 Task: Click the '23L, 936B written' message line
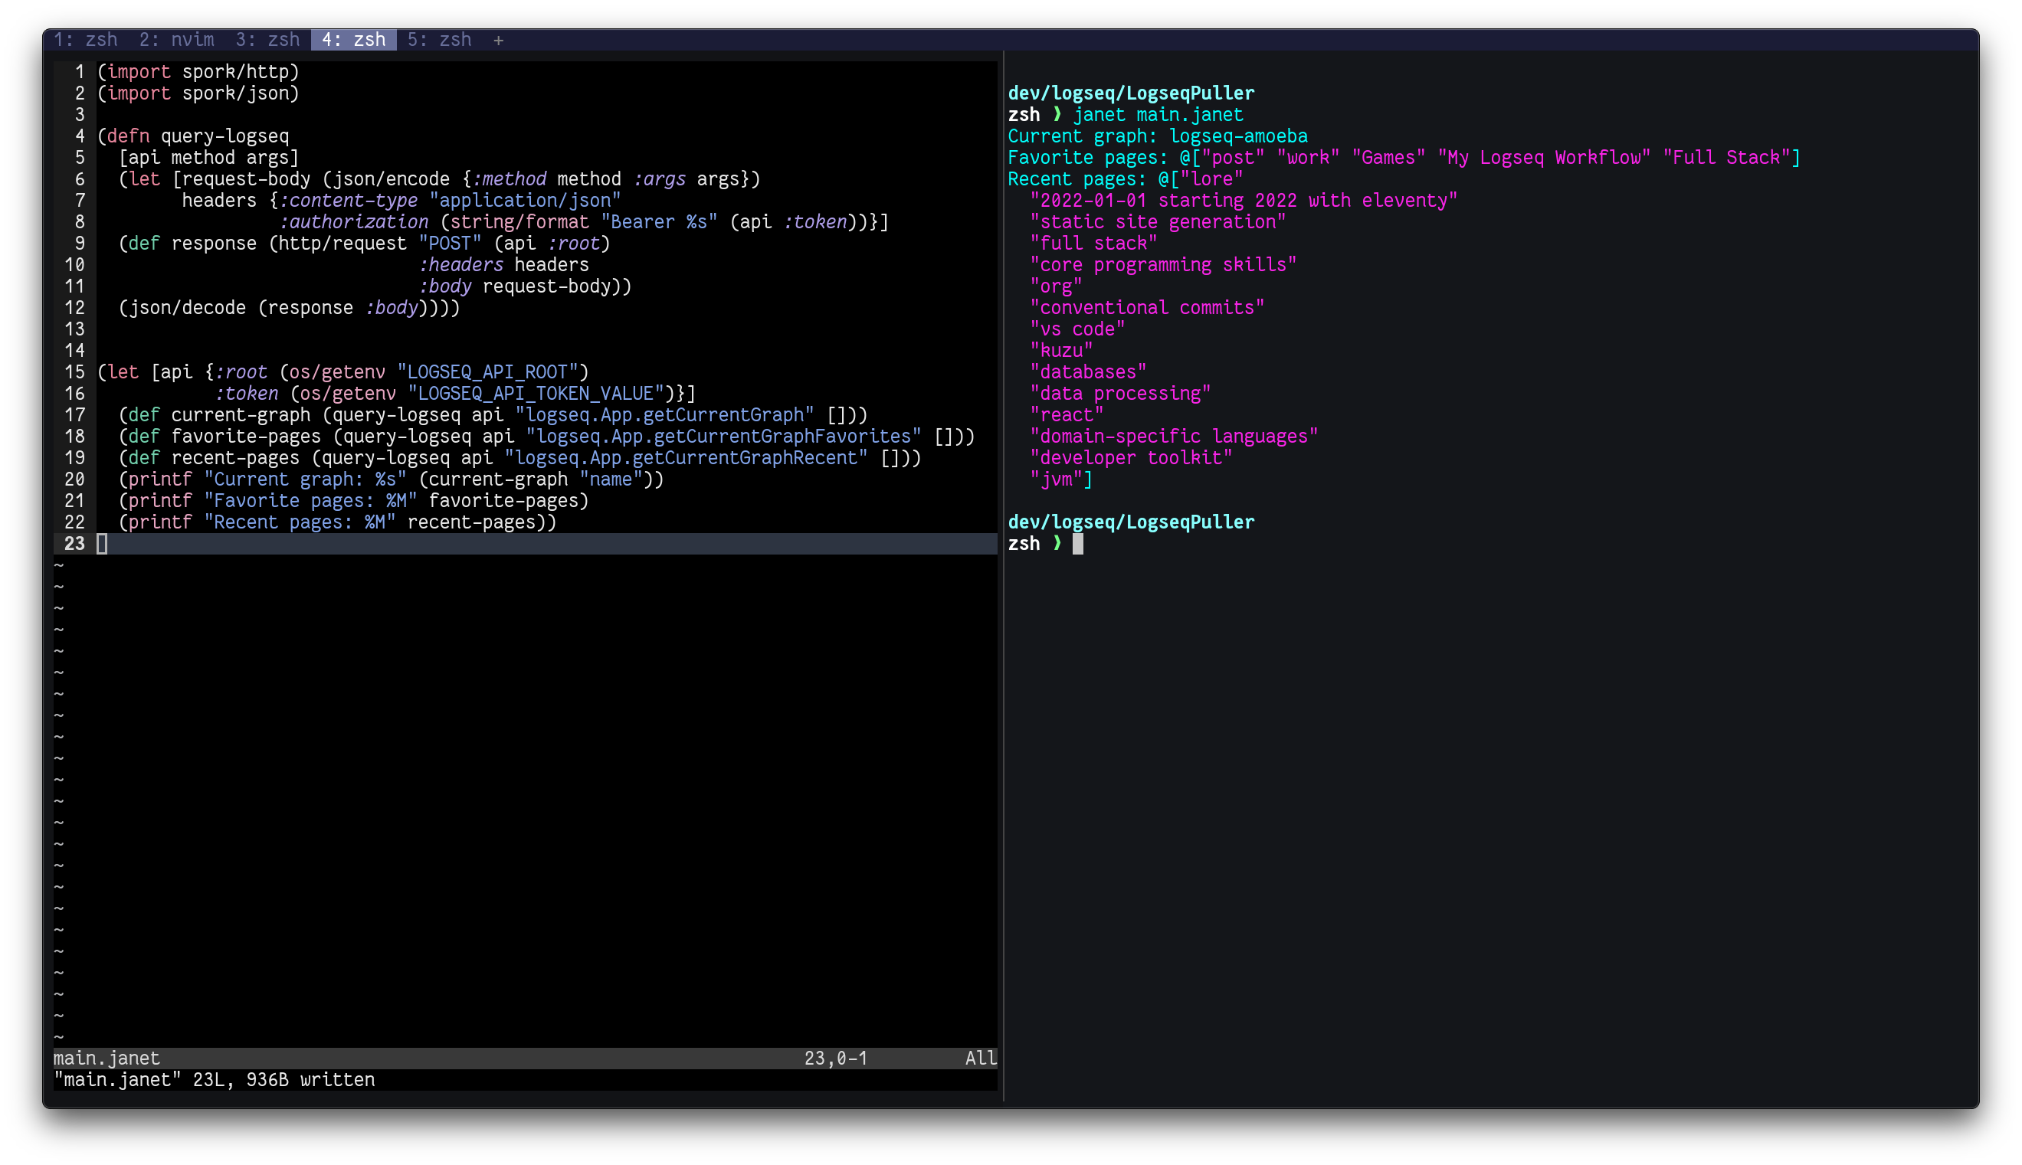pyautogui.click(x=283, y=1080)
